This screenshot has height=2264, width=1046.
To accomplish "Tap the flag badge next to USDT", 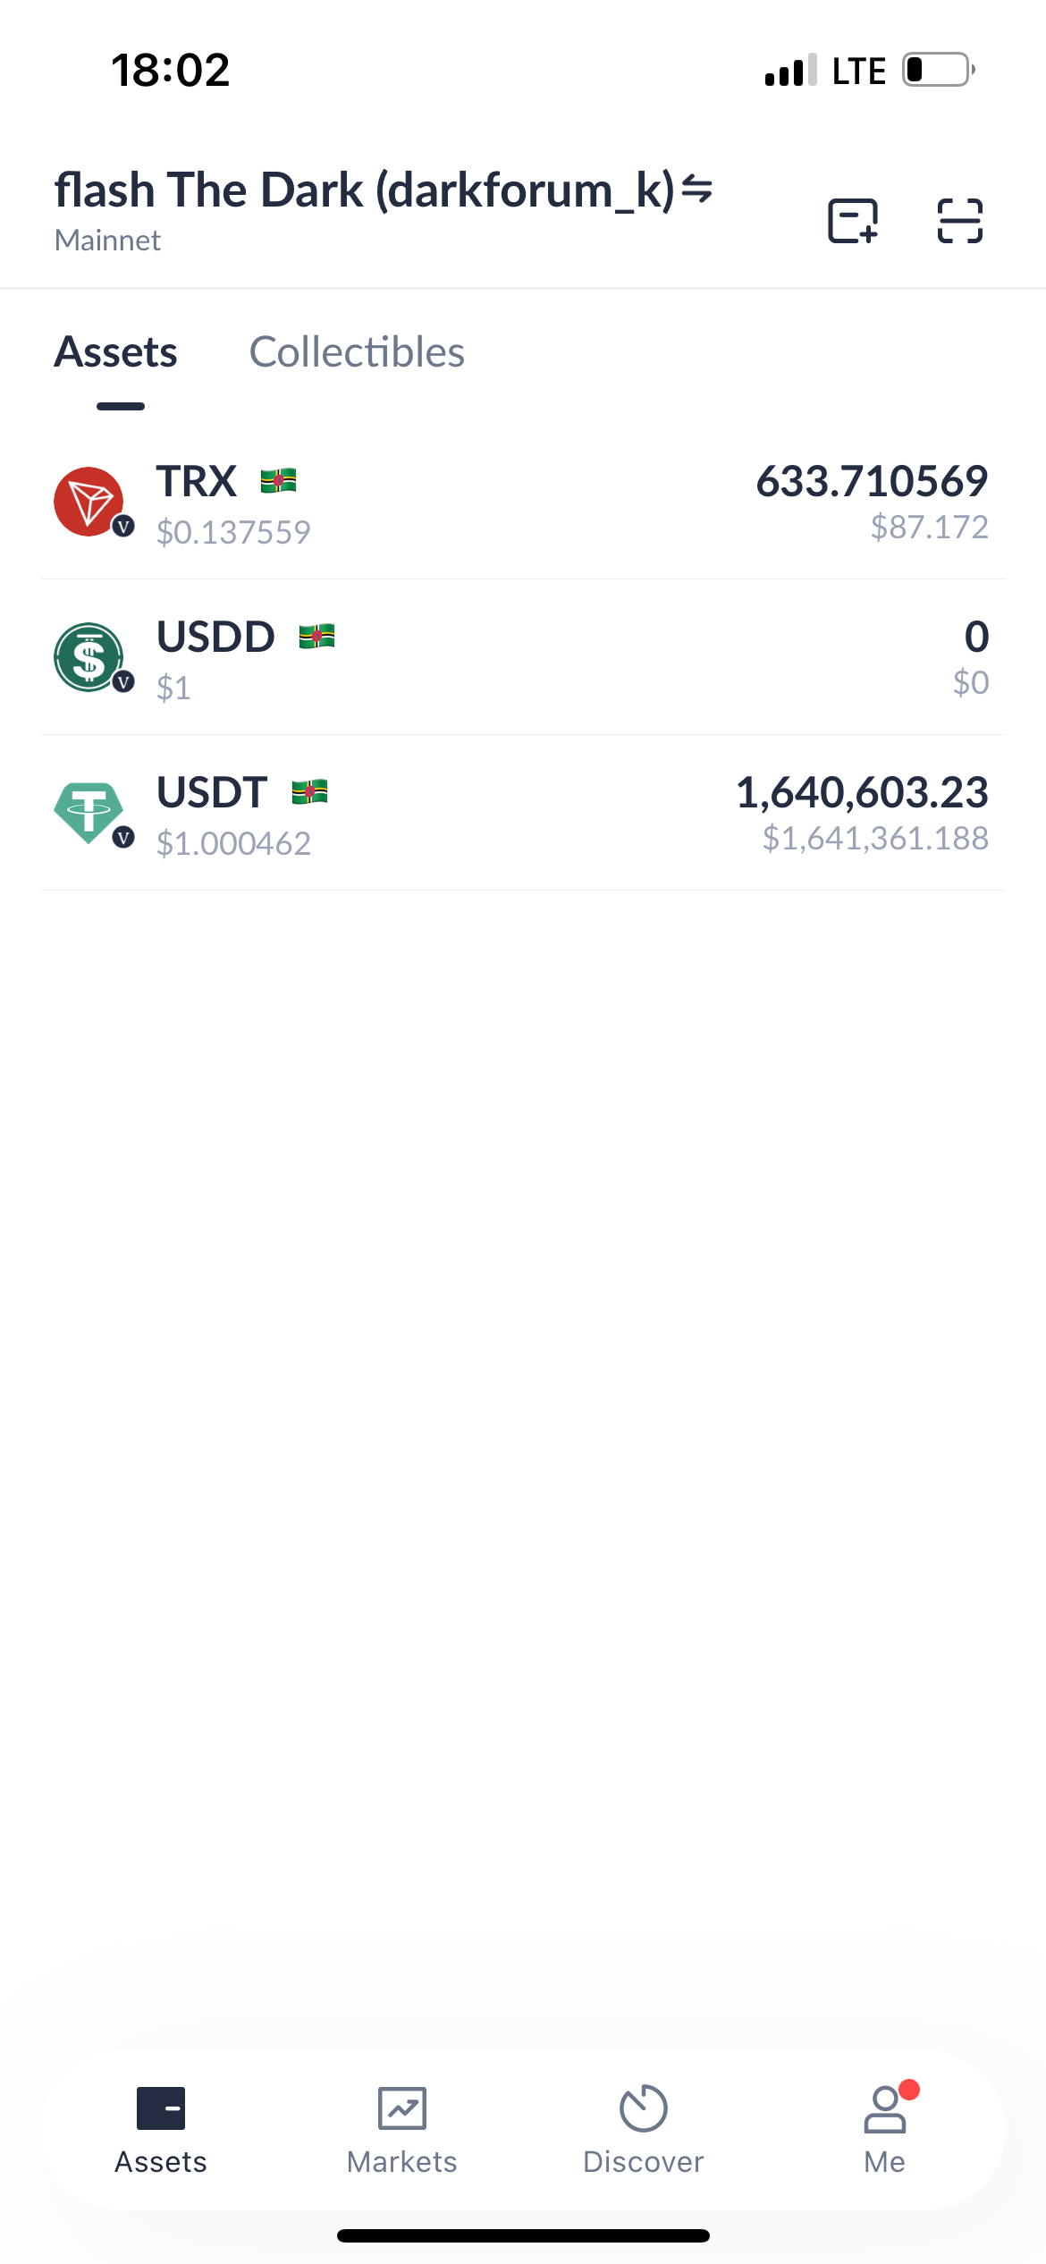I will (x=309, y=792).
